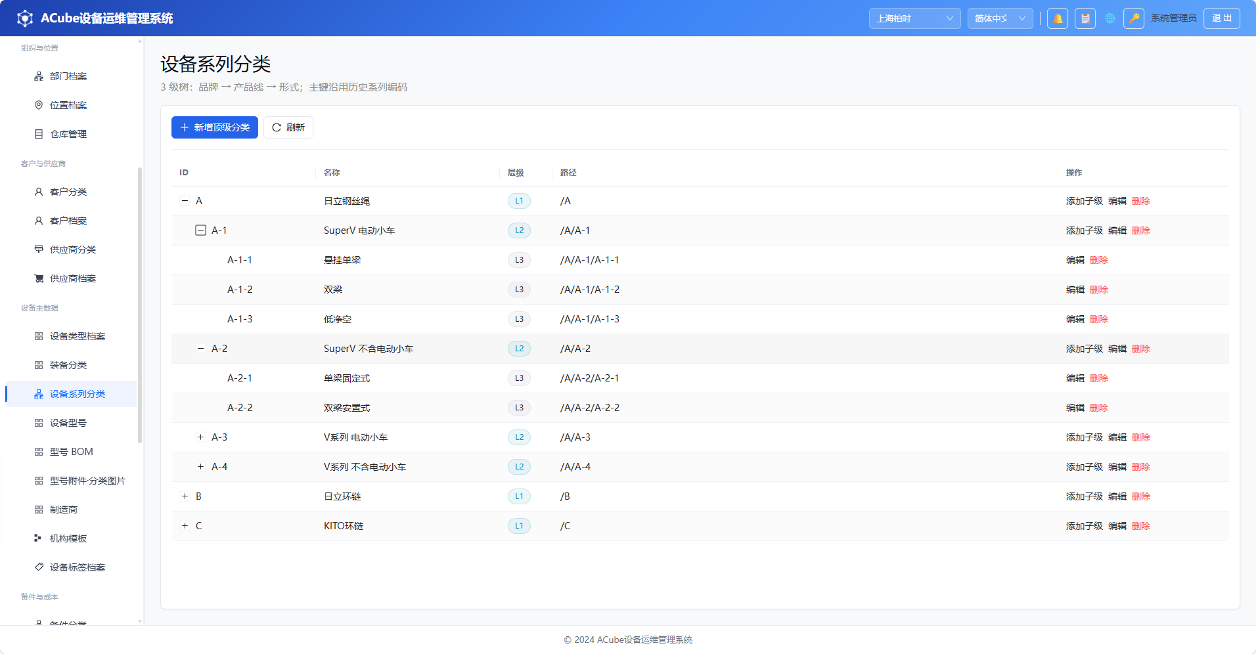Image resolution: width=1256 pixels, height=654 pixels.
Task: Click the 退出 logout button
Action: click(1222, 18)
